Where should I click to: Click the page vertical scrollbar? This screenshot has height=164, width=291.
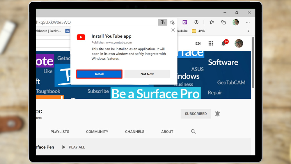[253, 62]
